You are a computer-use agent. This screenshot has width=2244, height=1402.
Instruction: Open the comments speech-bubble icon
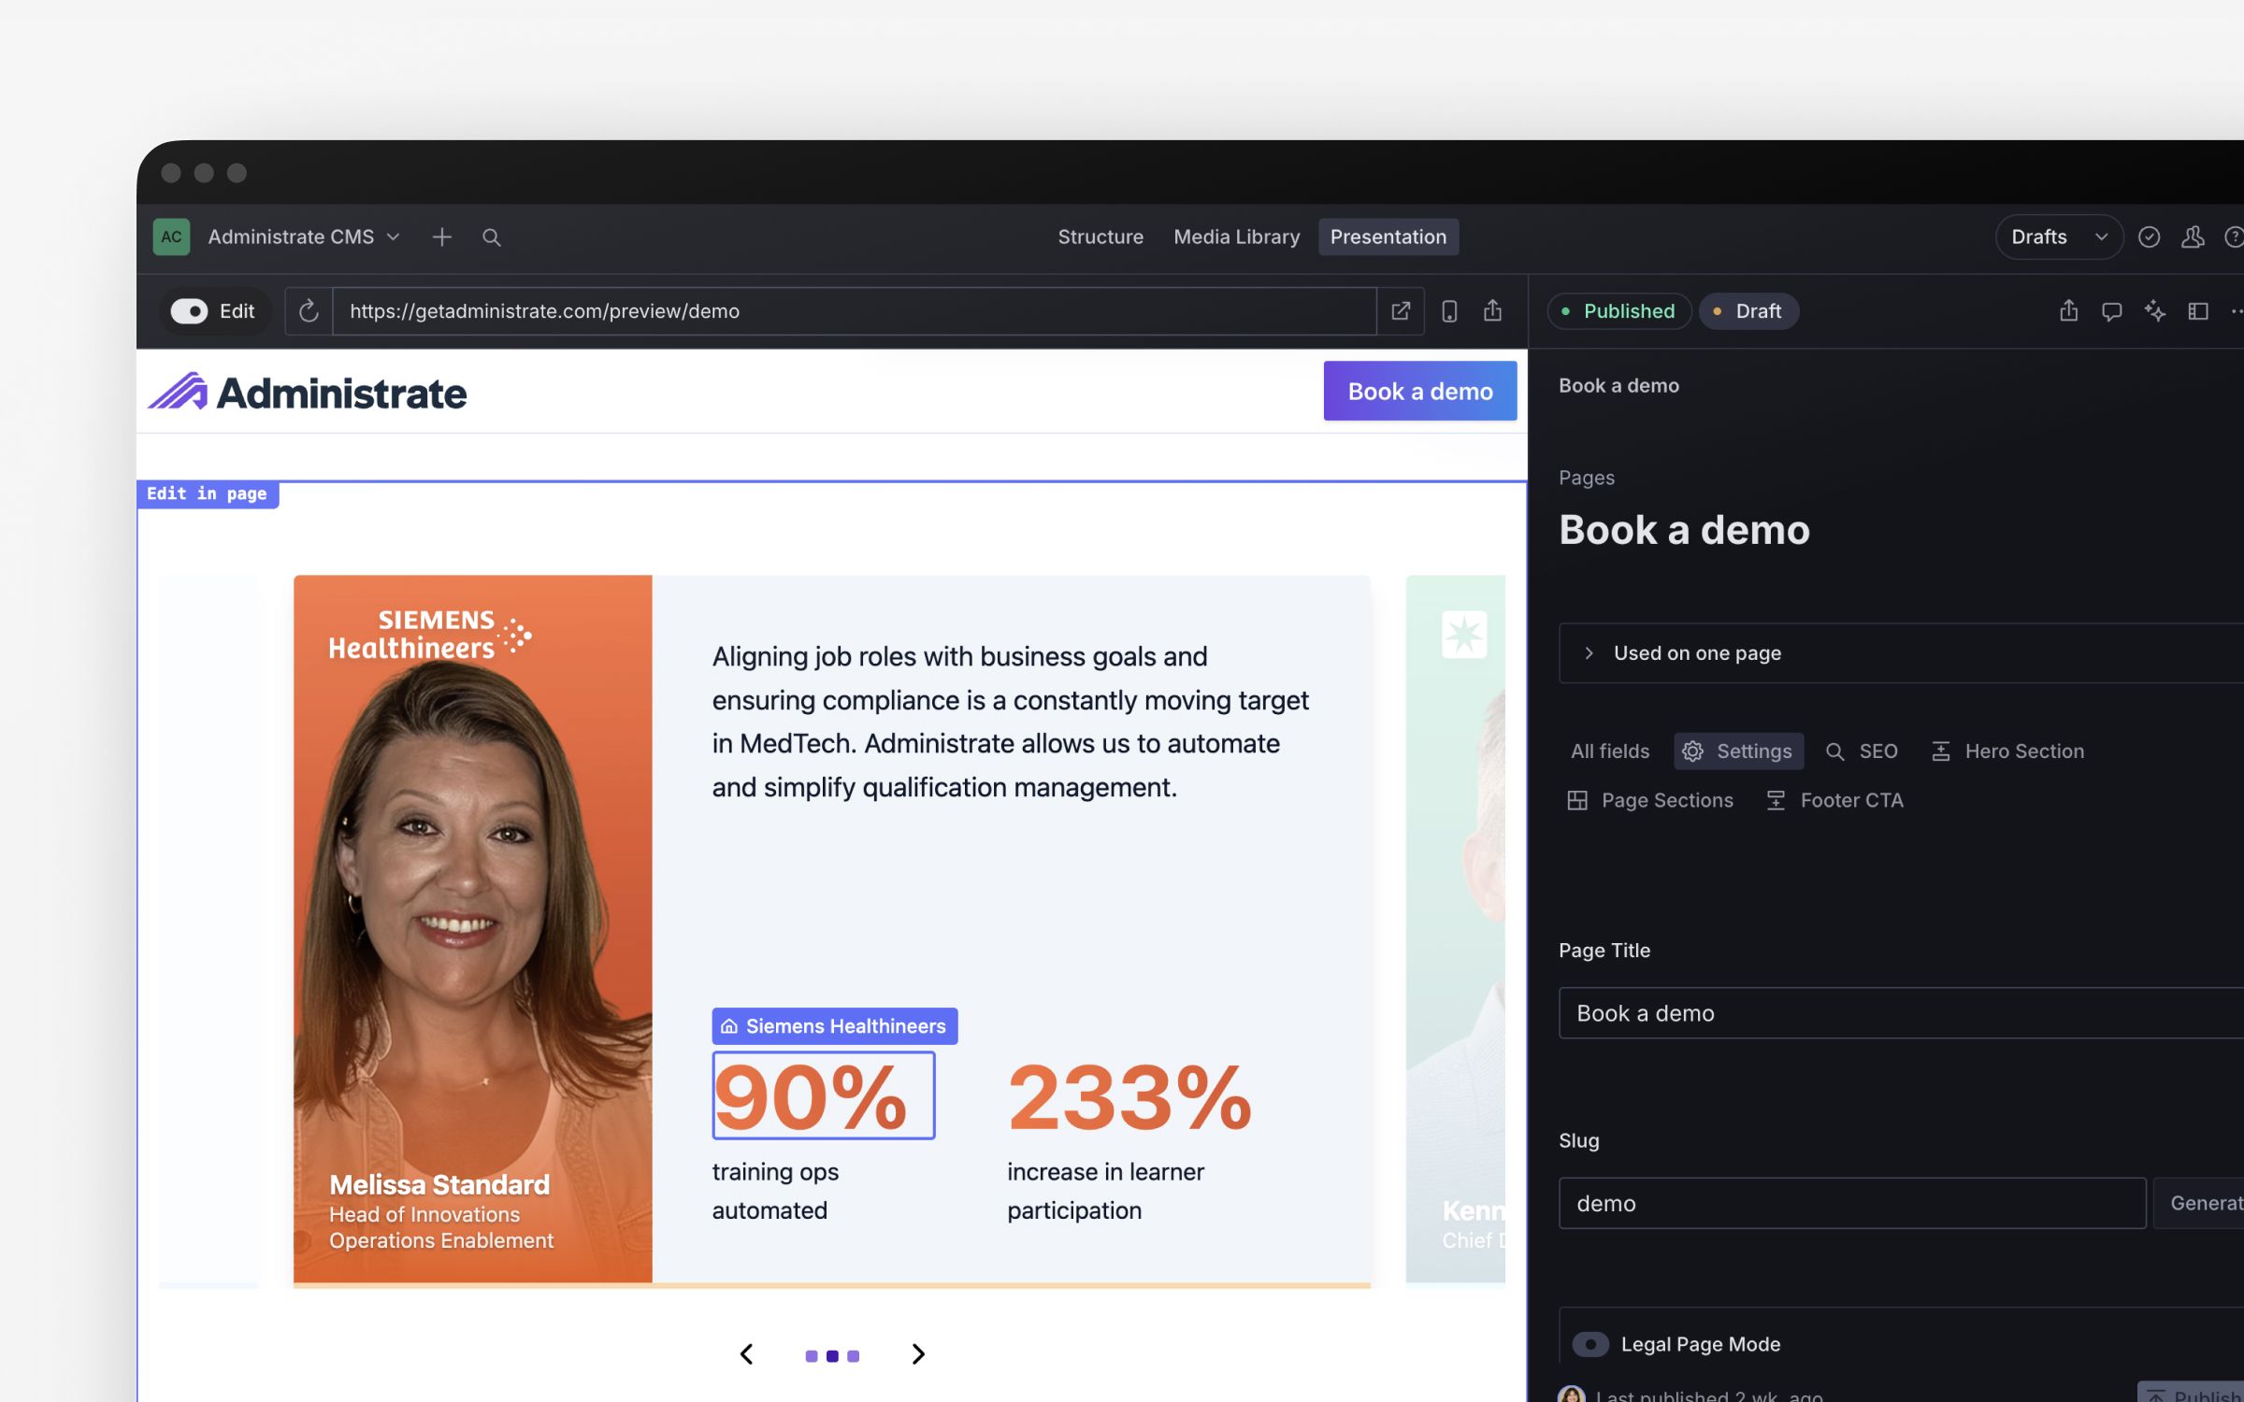point(2111,311)
